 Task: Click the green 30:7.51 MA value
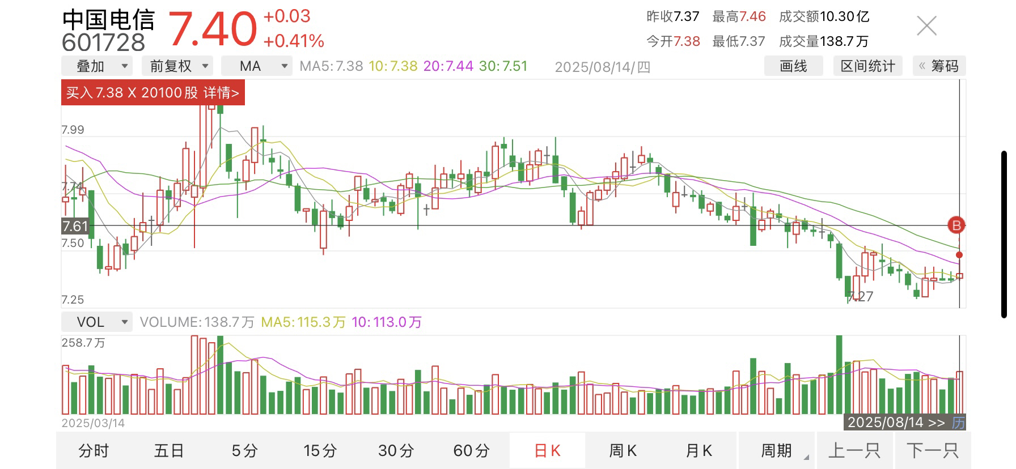click(x=503, y=66)
